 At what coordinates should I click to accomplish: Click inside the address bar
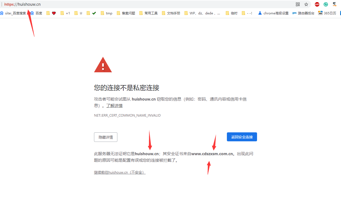click(82, 4)
